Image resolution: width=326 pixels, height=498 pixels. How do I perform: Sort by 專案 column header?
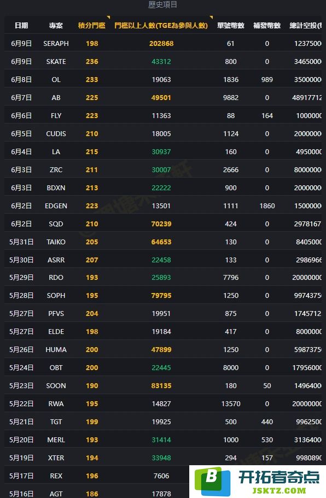point(56,25)
